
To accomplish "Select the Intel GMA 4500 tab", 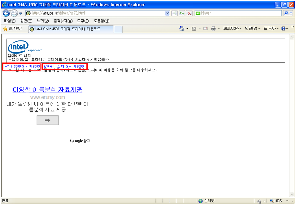I will (x=71, y=29).
